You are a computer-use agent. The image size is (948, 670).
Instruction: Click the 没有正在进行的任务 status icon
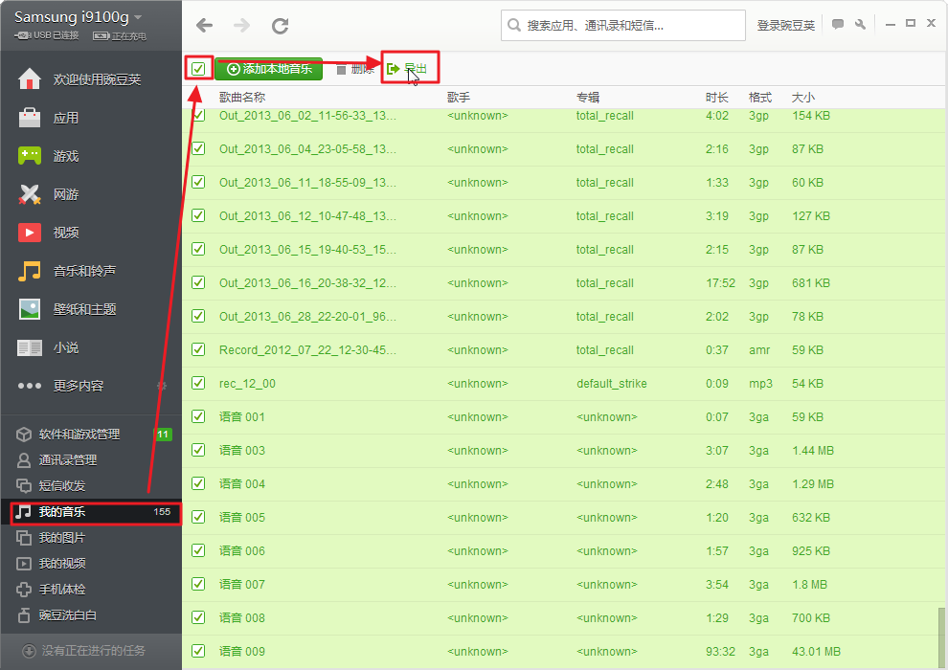pos(29,651)
